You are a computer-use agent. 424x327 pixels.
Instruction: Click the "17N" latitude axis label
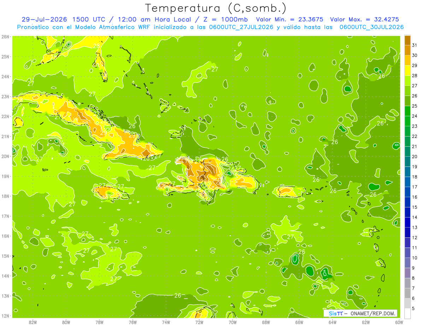(x=5, y=216)
